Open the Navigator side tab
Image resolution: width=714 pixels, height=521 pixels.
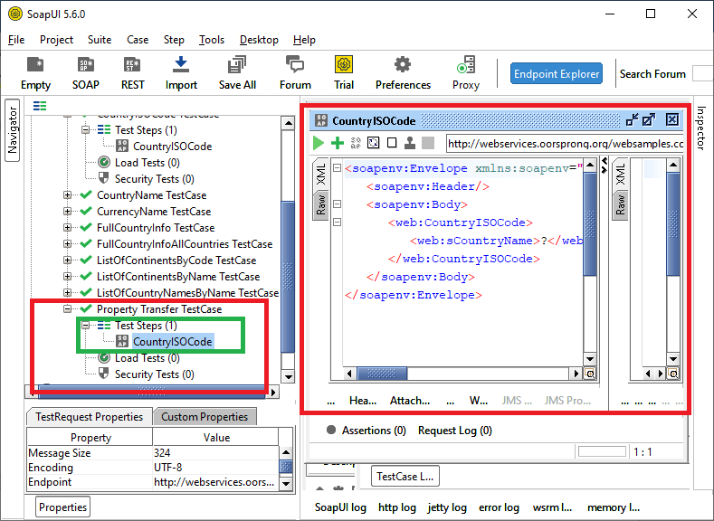[13, 130]
